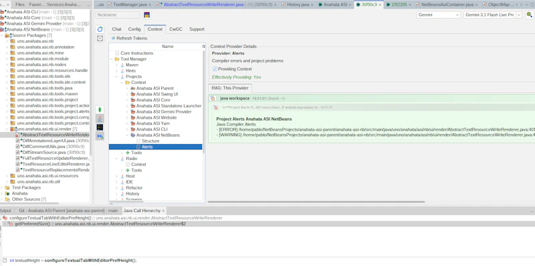This screenshot has width=535, height=266.
Task: Click the green leaf icon in vertical toolbar
Action: tap(100, 109)
